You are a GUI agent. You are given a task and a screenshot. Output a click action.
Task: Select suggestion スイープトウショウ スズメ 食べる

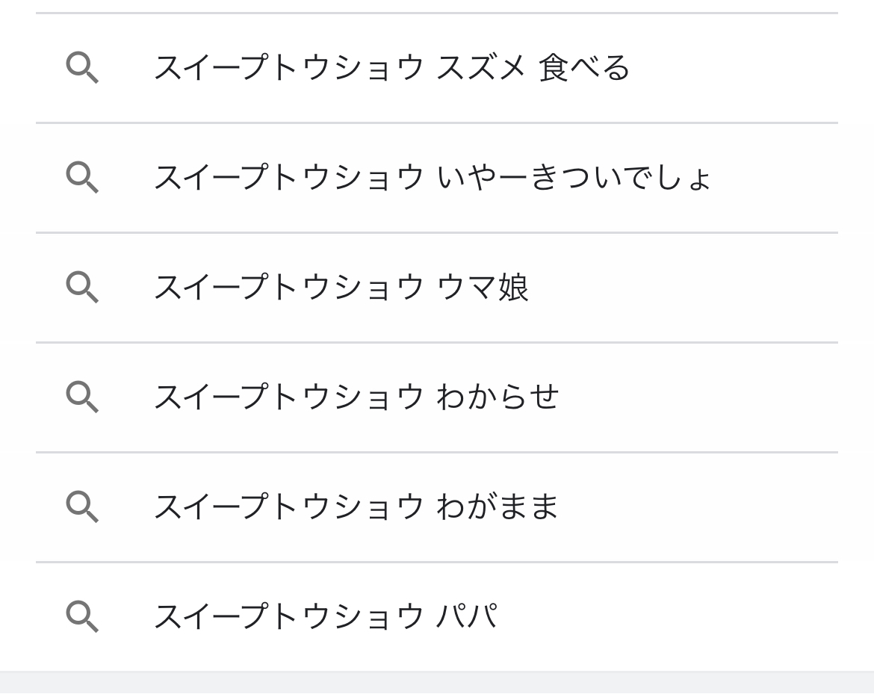point(391,68)
